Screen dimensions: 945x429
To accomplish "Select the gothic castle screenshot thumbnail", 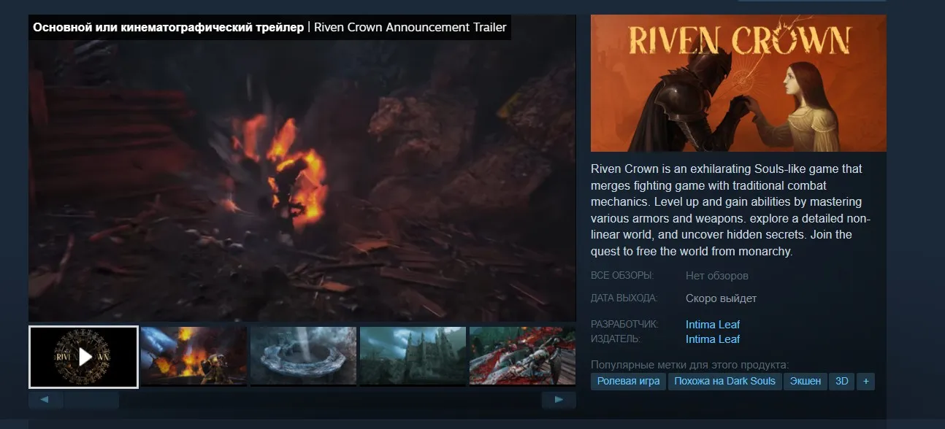I will 413,356.
